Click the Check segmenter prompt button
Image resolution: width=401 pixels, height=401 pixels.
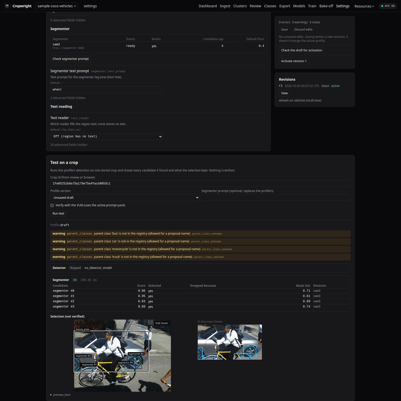(x=71, y=59)
